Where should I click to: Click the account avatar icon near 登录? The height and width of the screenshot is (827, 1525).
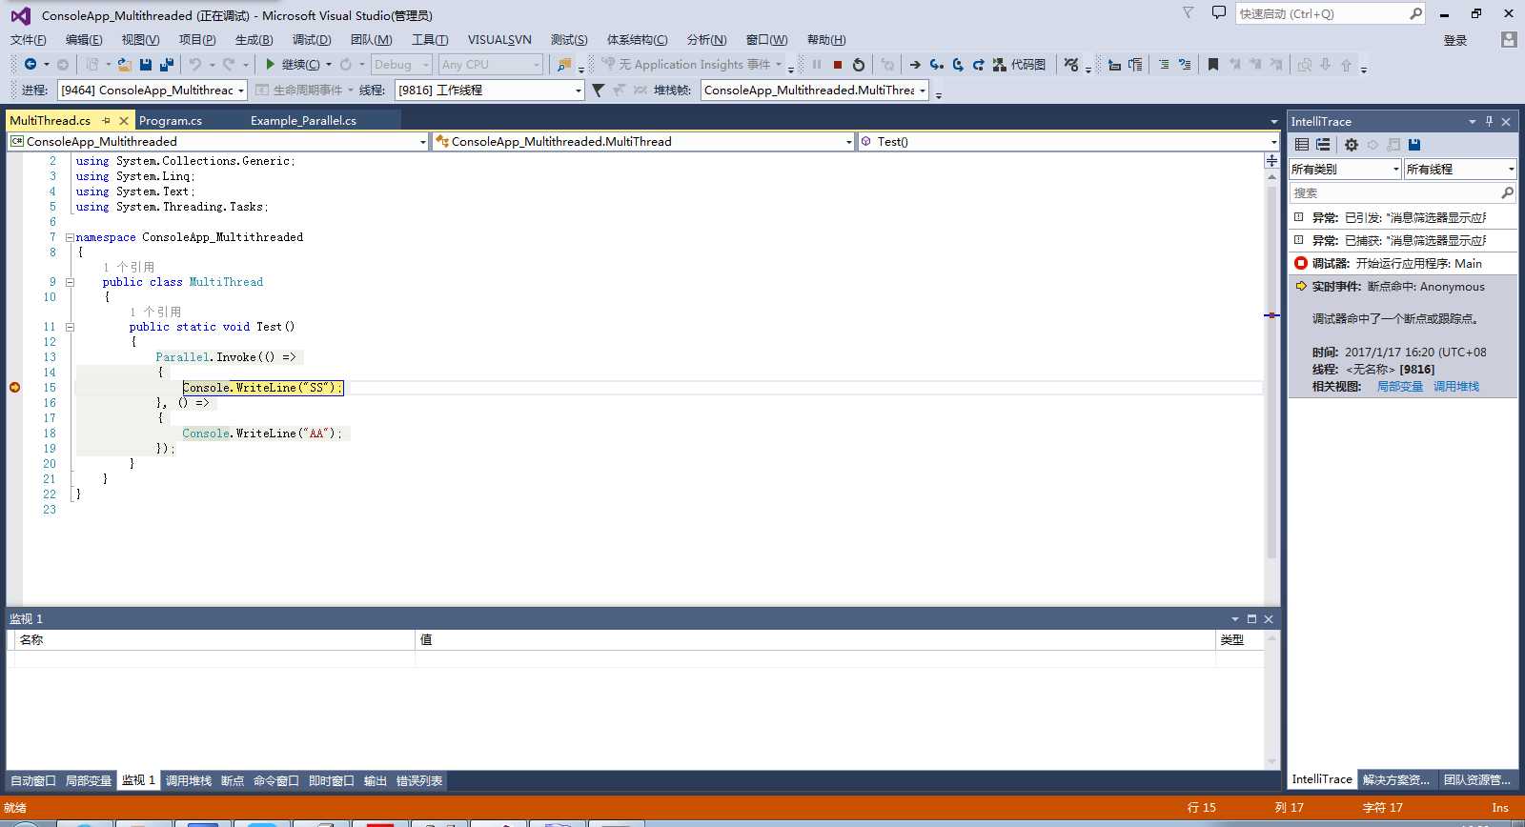point(1509,40)
